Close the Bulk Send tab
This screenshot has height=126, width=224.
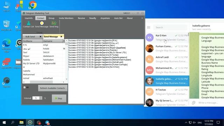[x=41, y=36]
